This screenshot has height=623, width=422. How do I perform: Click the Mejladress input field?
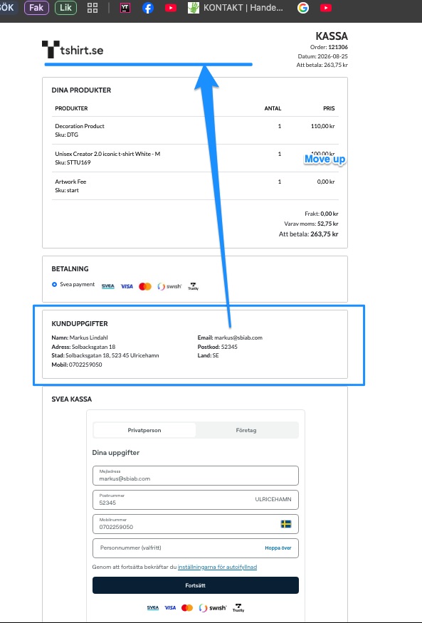click(x=195, y=476)
